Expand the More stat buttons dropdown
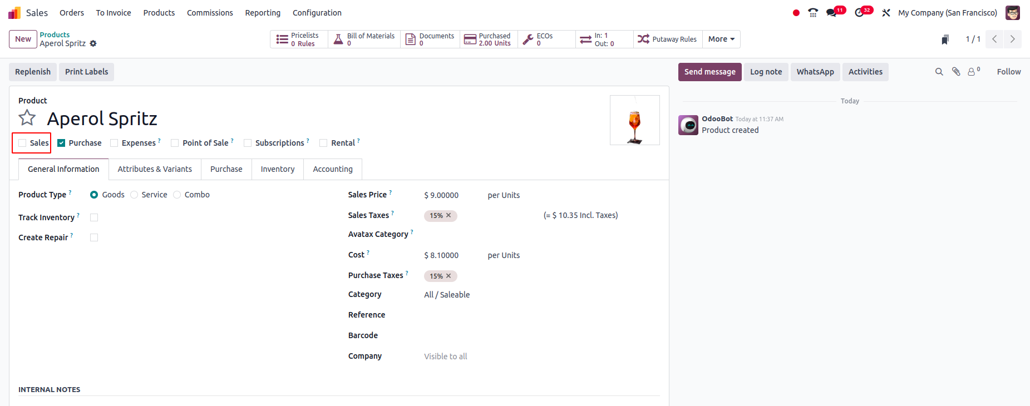The width and height of the screenshot is (1030, 406). coord(721,39)
